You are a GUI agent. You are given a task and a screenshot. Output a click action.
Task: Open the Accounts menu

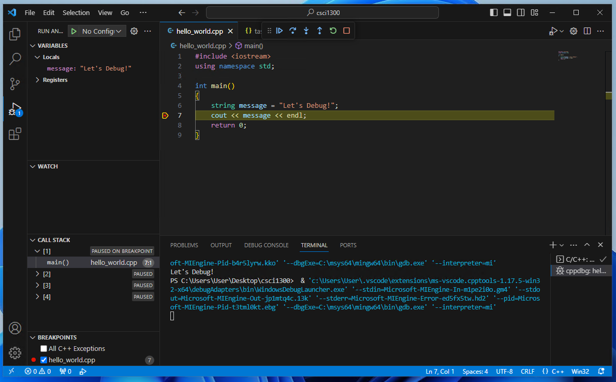(x=15, y=328)
